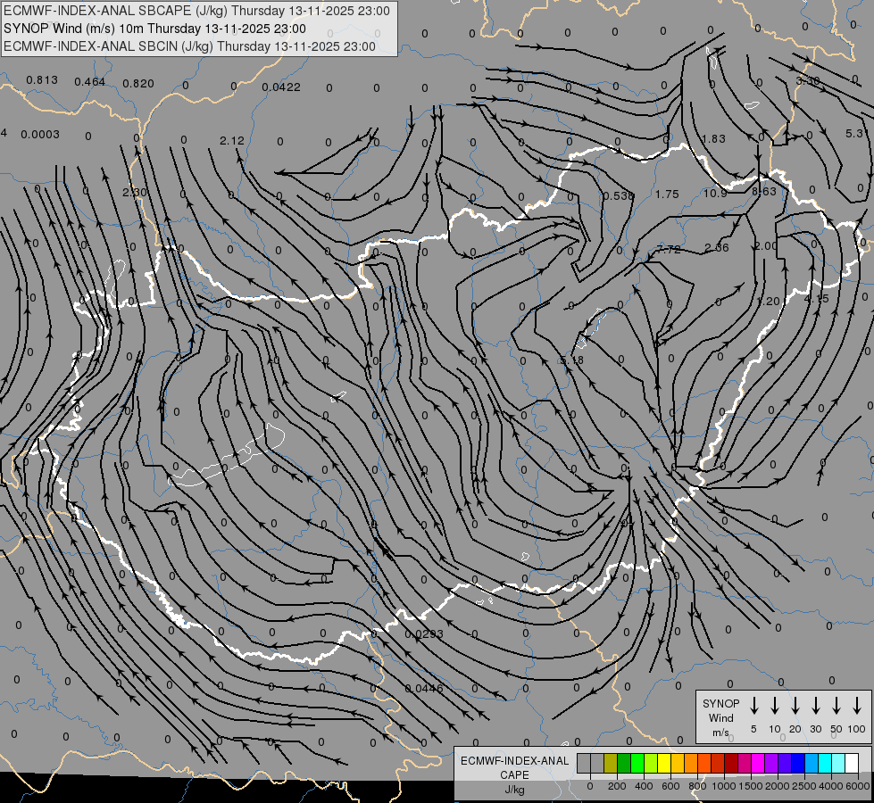Click the 100 m/s wind arrow in legend
Screen dimensions: 874x803
point(857,706)
